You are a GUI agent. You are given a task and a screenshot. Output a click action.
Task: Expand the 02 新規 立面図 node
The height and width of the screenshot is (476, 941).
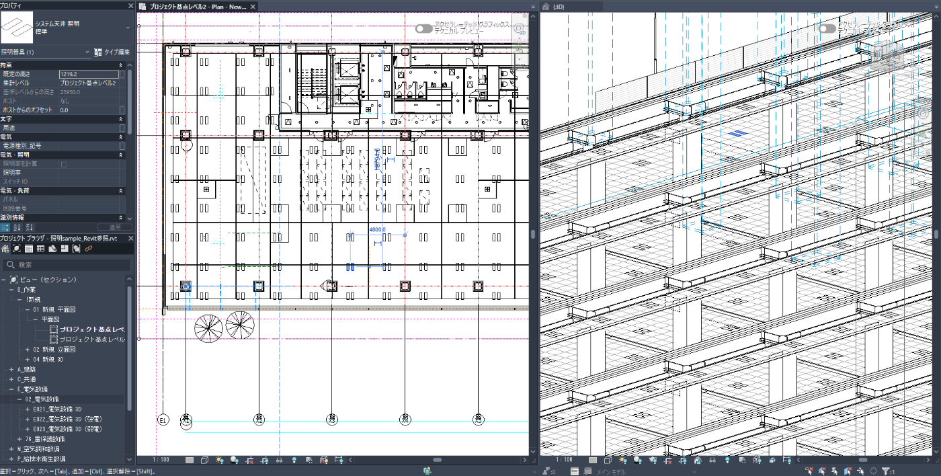pyautogui.click(x=28, y=350)
